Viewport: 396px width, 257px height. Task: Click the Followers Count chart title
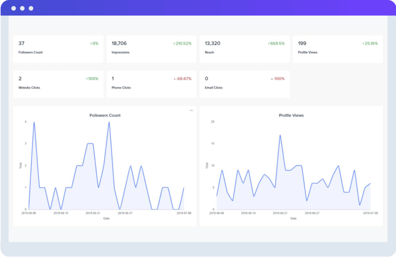pos(105,115)
